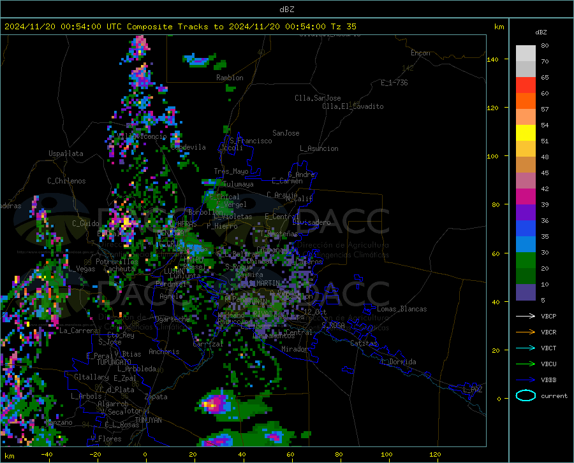Click the 'L_Asuncion' map label
574x463 pixels.
(x=319, y=148)
